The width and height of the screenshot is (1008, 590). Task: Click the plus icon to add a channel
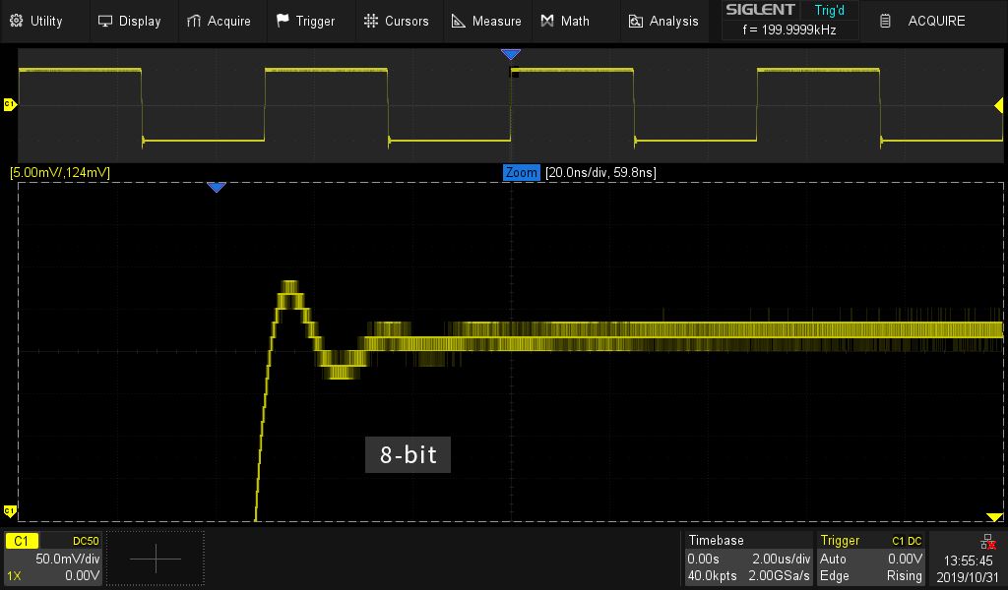pos(155,559)
